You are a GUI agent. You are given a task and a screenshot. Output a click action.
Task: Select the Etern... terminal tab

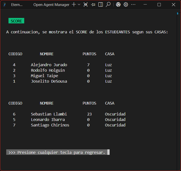click(x=17, y=4)
